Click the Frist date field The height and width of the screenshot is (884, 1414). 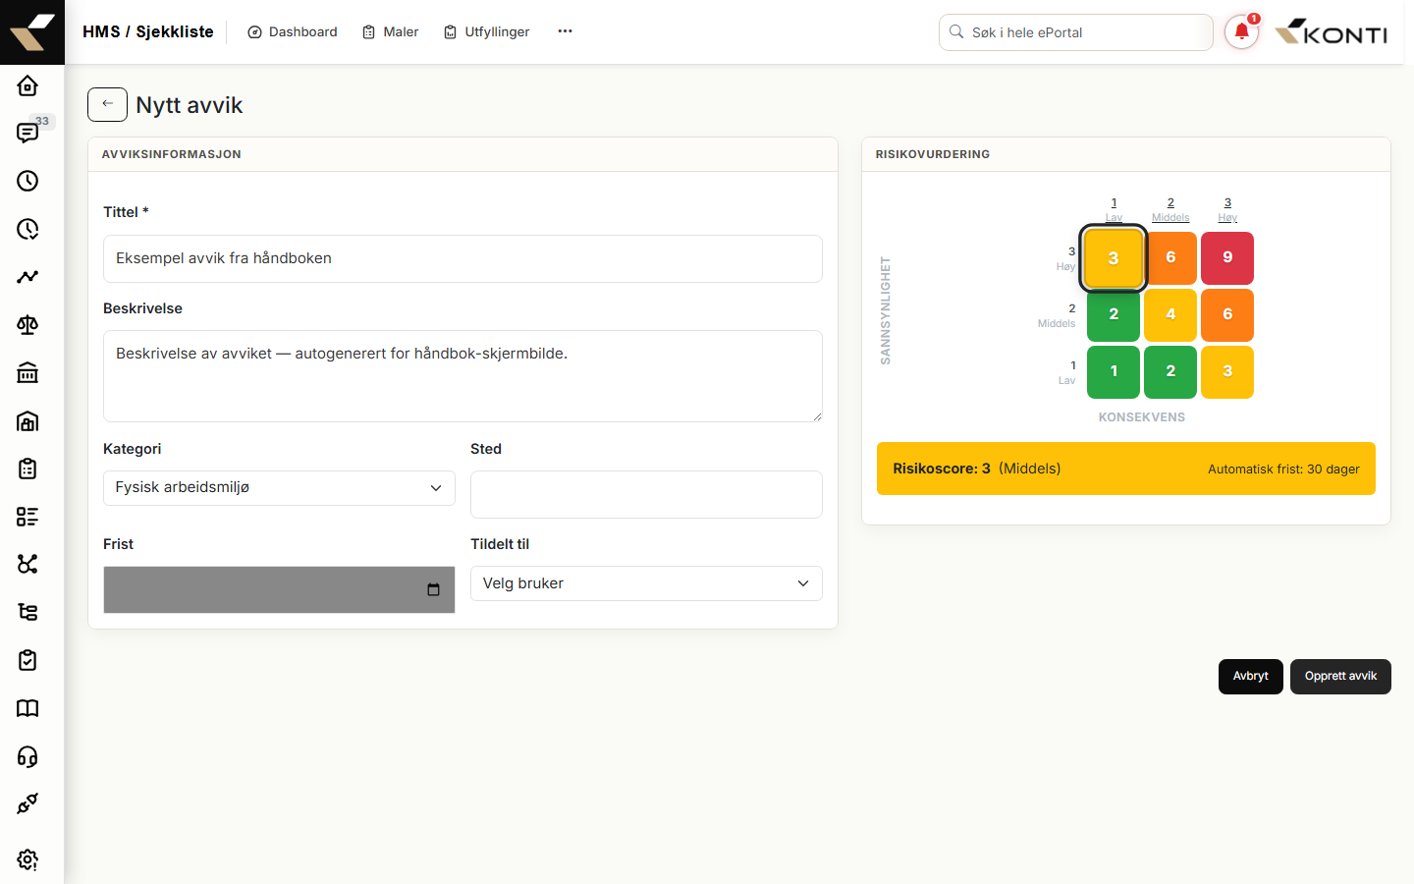279,589
